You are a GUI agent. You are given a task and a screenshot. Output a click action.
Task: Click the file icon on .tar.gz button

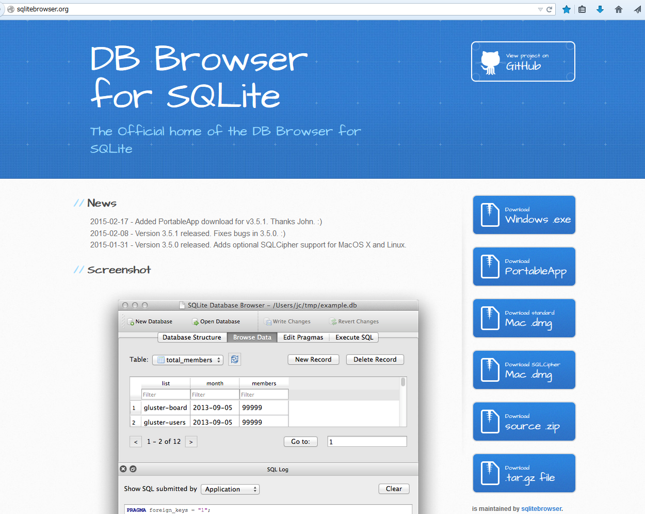(490, 473)
